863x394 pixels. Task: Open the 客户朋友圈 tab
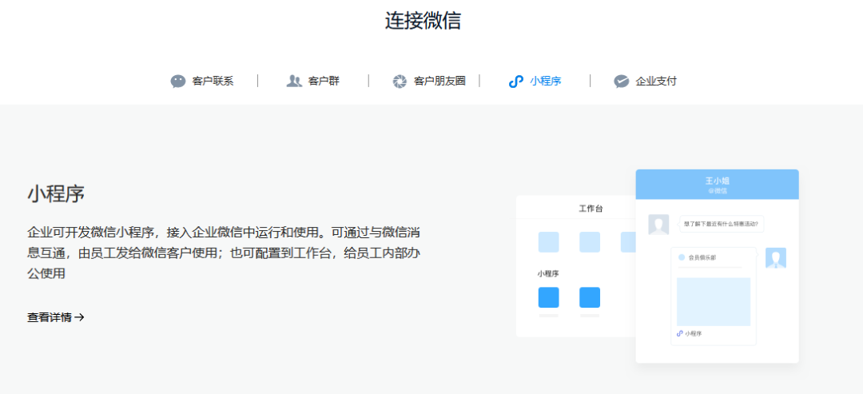click(429, 82)
